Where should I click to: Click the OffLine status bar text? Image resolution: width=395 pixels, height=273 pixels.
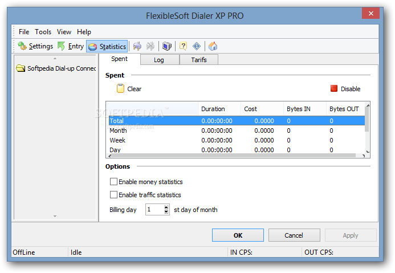click(24, 252)
